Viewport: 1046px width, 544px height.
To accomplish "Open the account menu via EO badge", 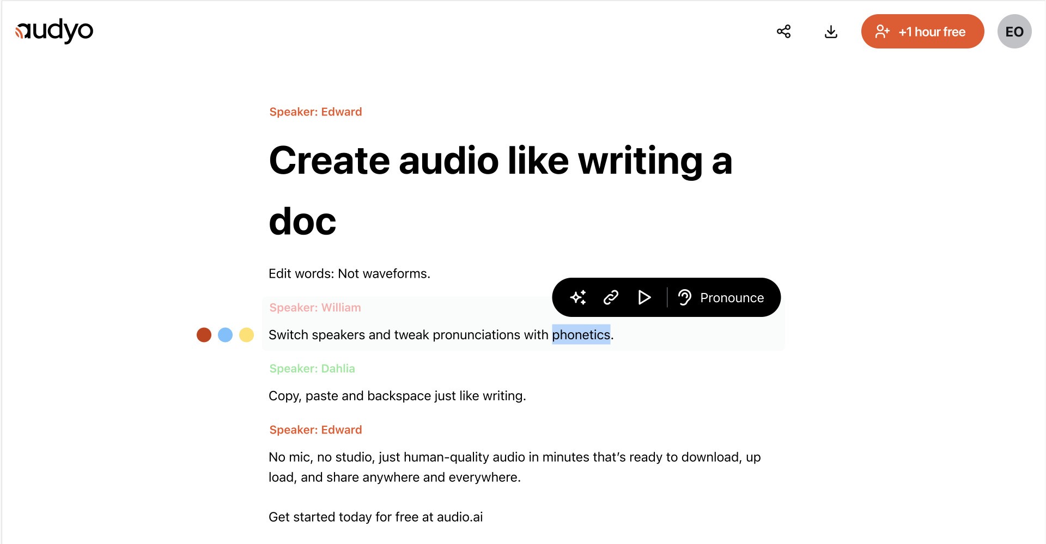I will tap(1014, 31).
